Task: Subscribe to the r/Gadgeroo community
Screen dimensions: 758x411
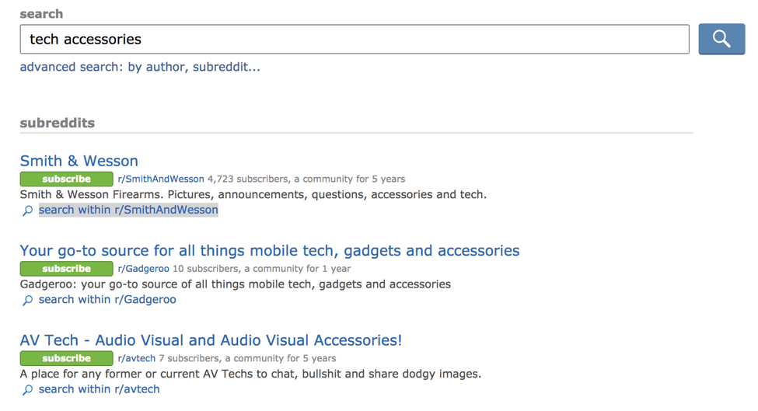Action: (66, 269)
